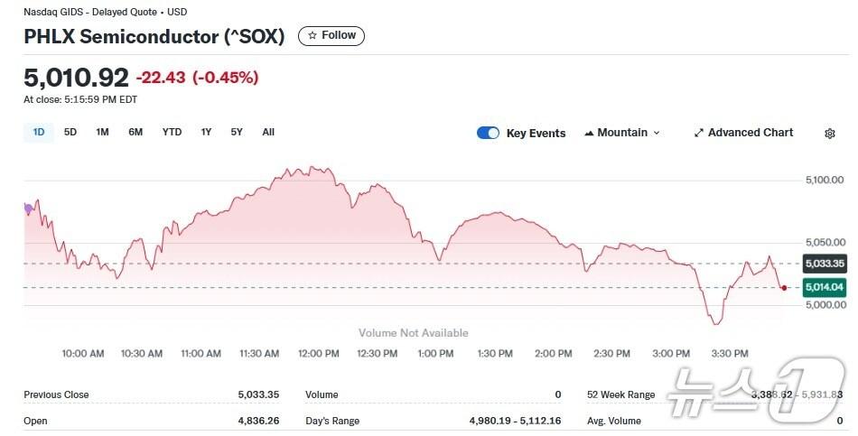Click the purple key event marker on chart

[28, 209]
